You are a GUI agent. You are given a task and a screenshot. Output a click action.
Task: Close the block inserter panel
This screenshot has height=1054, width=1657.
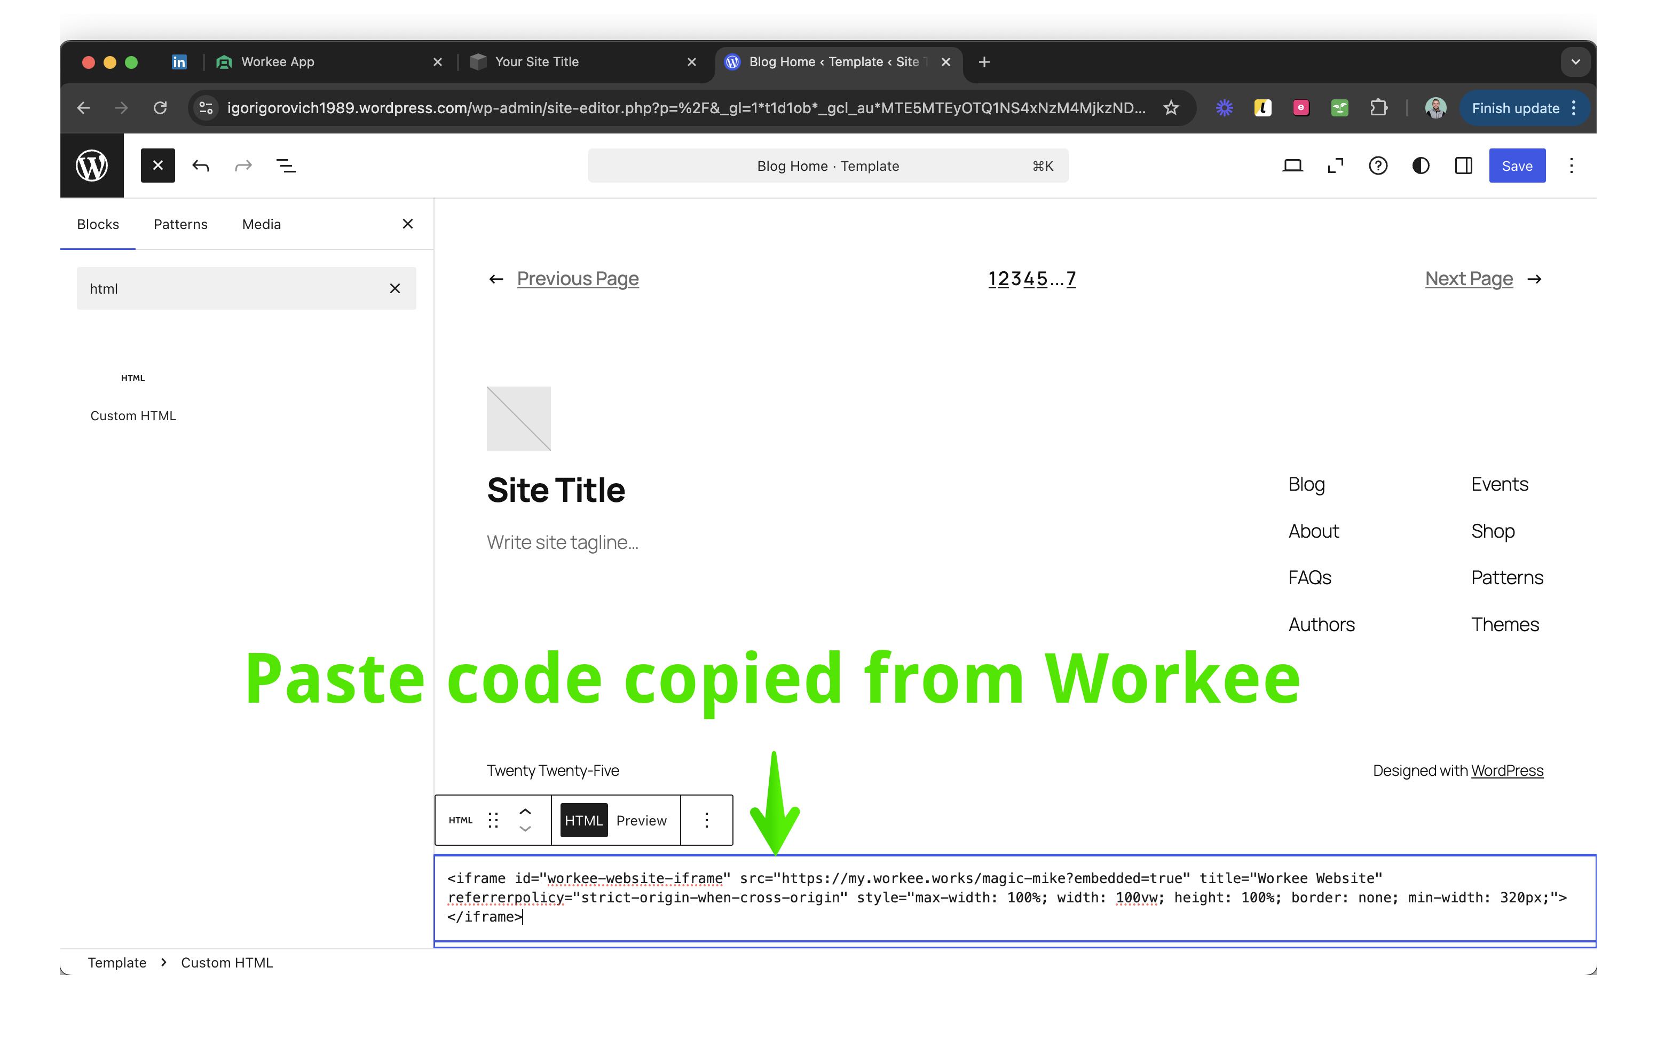point(407,224)
